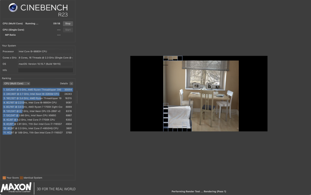Select ranking row Intel Core i7-4850HQ
Viewport: 311px width, 195px height.
click(x=38, y=128)
